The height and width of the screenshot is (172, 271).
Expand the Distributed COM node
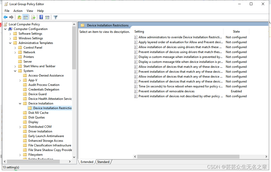click(x=20, y=127)
